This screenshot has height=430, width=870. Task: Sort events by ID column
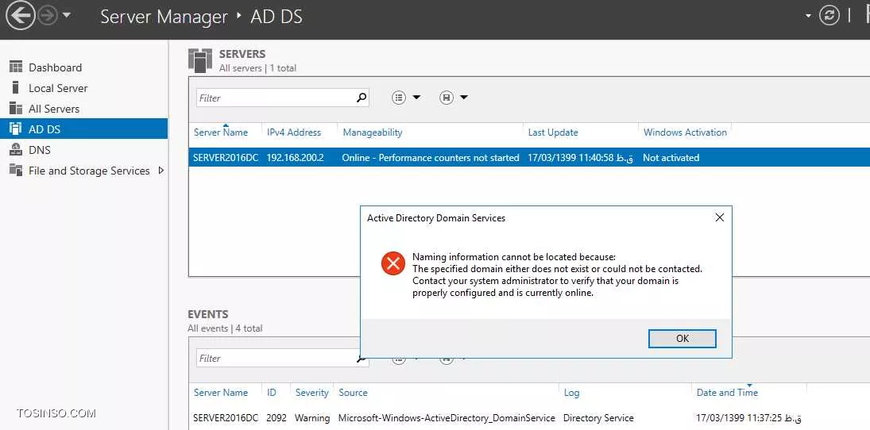tap(271, 393)
